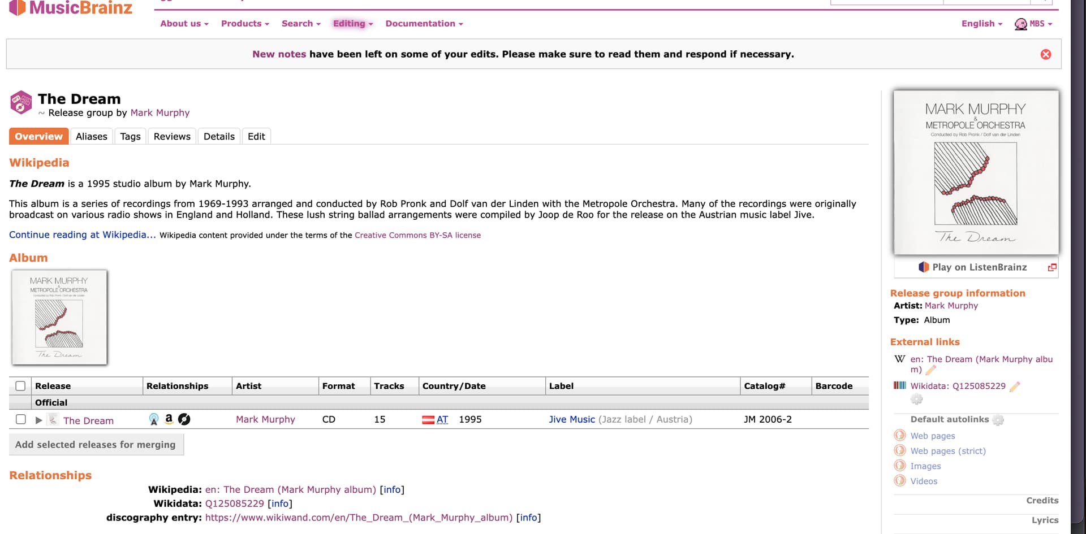
Task: Toggle the select-all releases checkbox
Action: (x=20, y=386)
